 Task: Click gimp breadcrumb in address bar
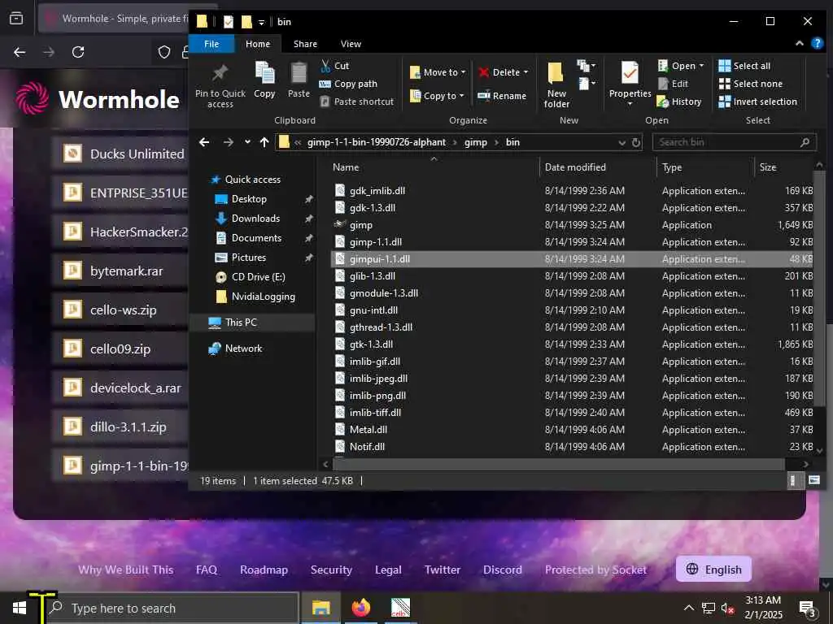475,142
